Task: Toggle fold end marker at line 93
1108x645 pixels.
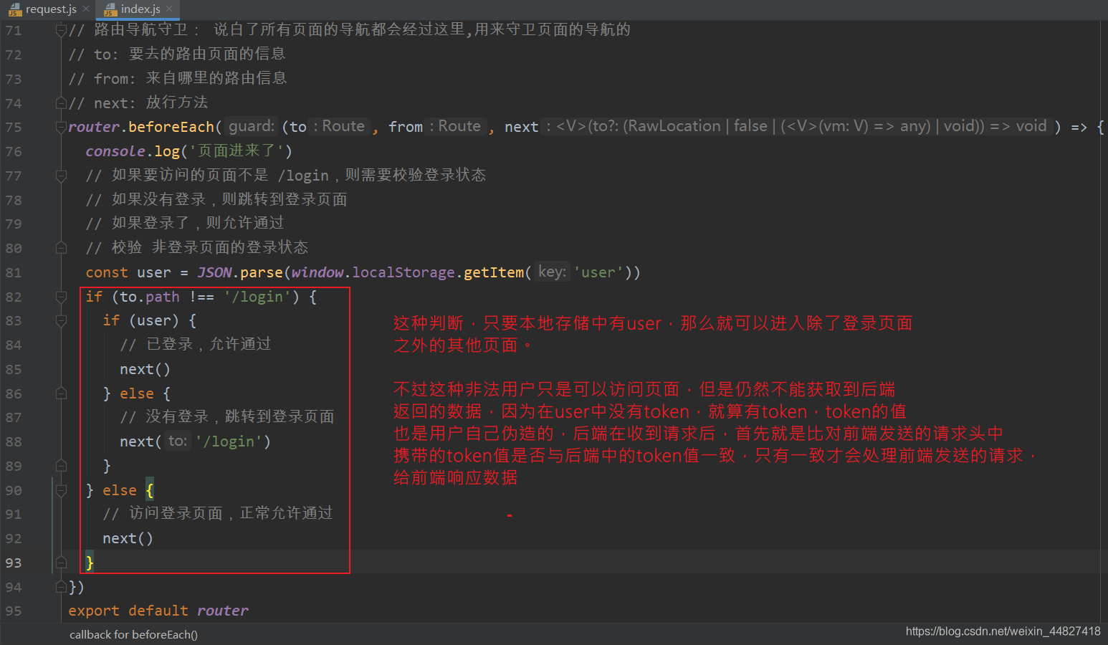Action: (x=61, y=563)
